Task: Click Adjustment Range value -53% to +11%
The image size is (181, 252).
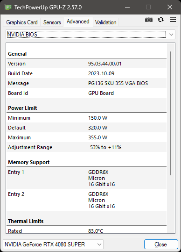Action: click(x=104, y=147)
